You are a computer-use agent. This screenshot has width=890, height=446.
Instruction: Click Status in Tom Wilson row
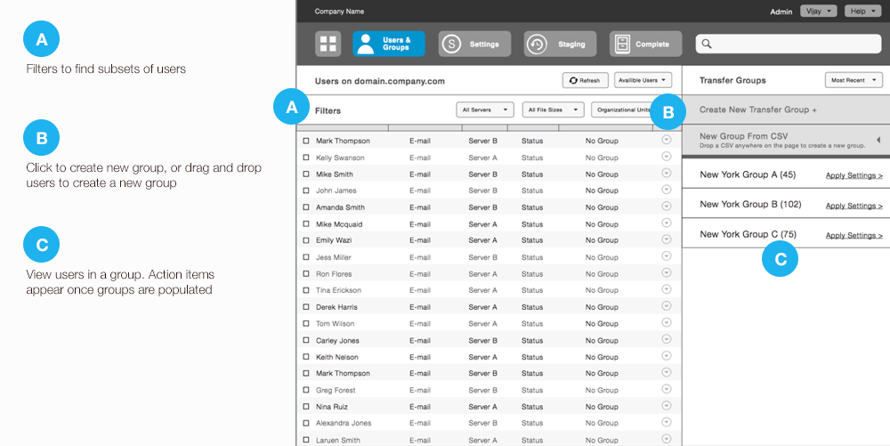click(x=532, y=323)
